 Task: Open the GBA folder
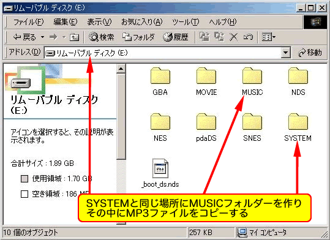[x=160, y=81]
